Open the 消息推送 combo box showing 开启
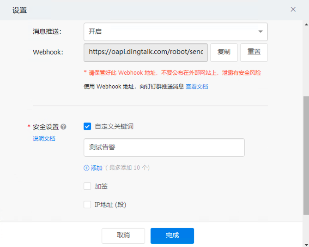309x247 pixels. point(171,32)
